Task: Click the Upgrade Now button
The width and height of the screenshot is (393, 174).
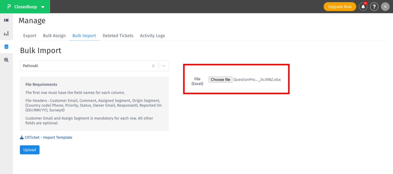Action: coord(340,7)
